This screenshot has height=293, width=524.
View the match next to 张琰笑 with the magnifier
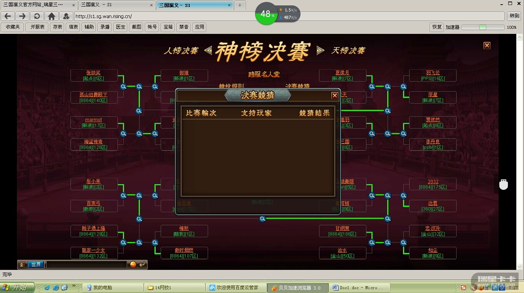tap(123, 87)
